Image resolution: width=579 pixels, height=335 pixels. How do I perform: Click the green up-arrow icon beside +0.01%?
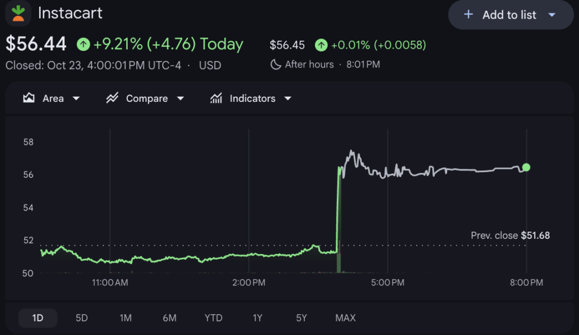click(x=321, y=45)
